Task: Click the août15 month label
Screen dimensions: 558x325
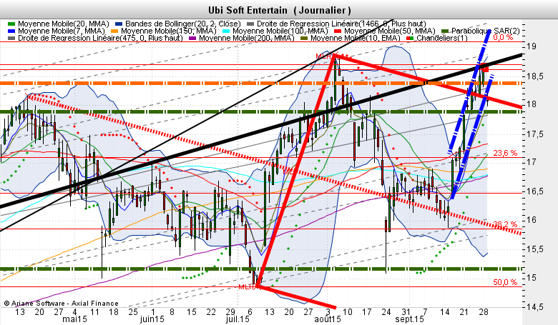Action: tap(327, 319)
